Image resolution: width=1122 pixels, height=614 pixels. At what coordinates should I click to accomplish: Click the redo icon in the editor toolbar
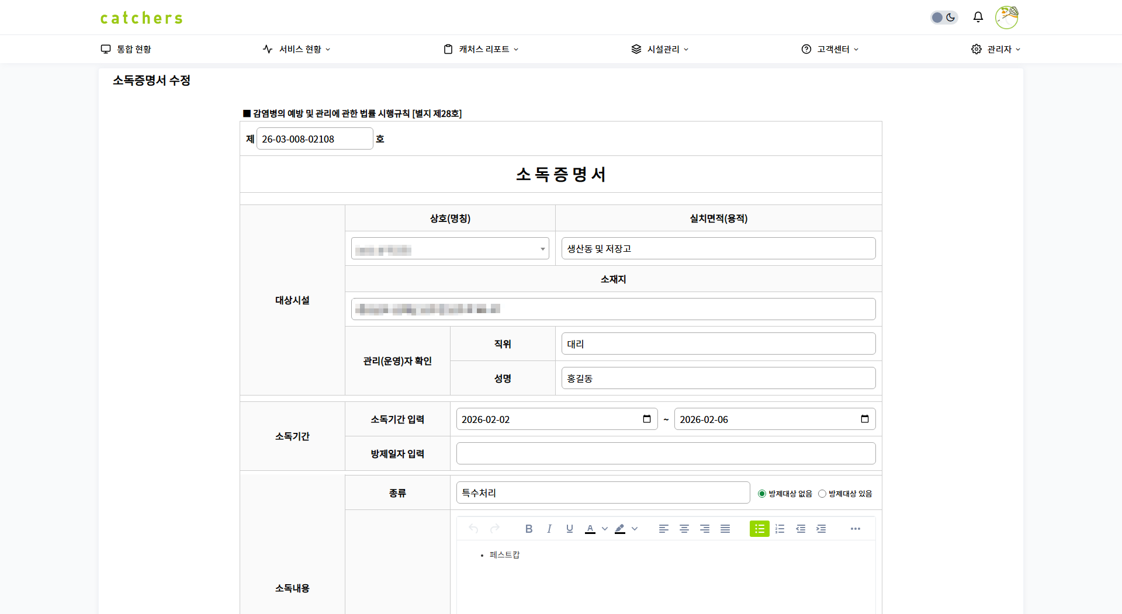[495, 529]
